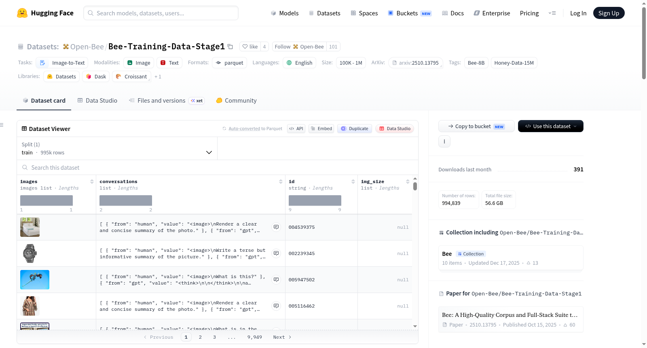
Task: Sort by the images column
Action: click(92, 181)
